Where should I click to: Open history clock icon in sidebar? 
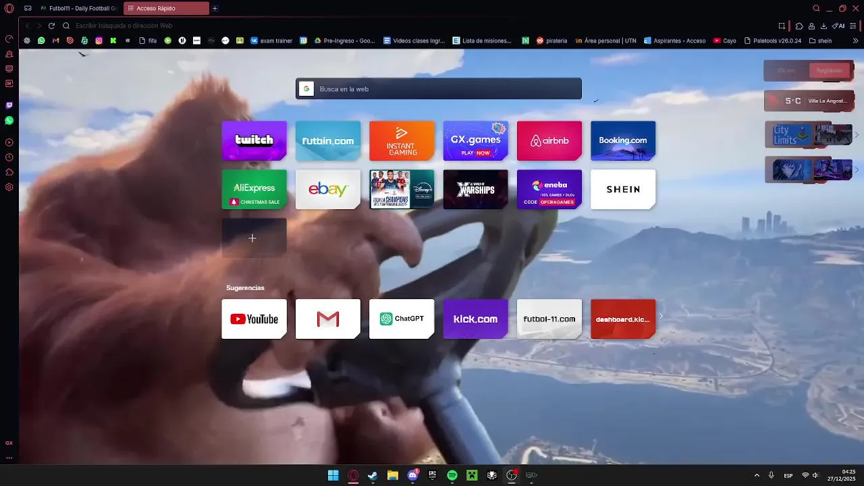click(x=9, y=157)
